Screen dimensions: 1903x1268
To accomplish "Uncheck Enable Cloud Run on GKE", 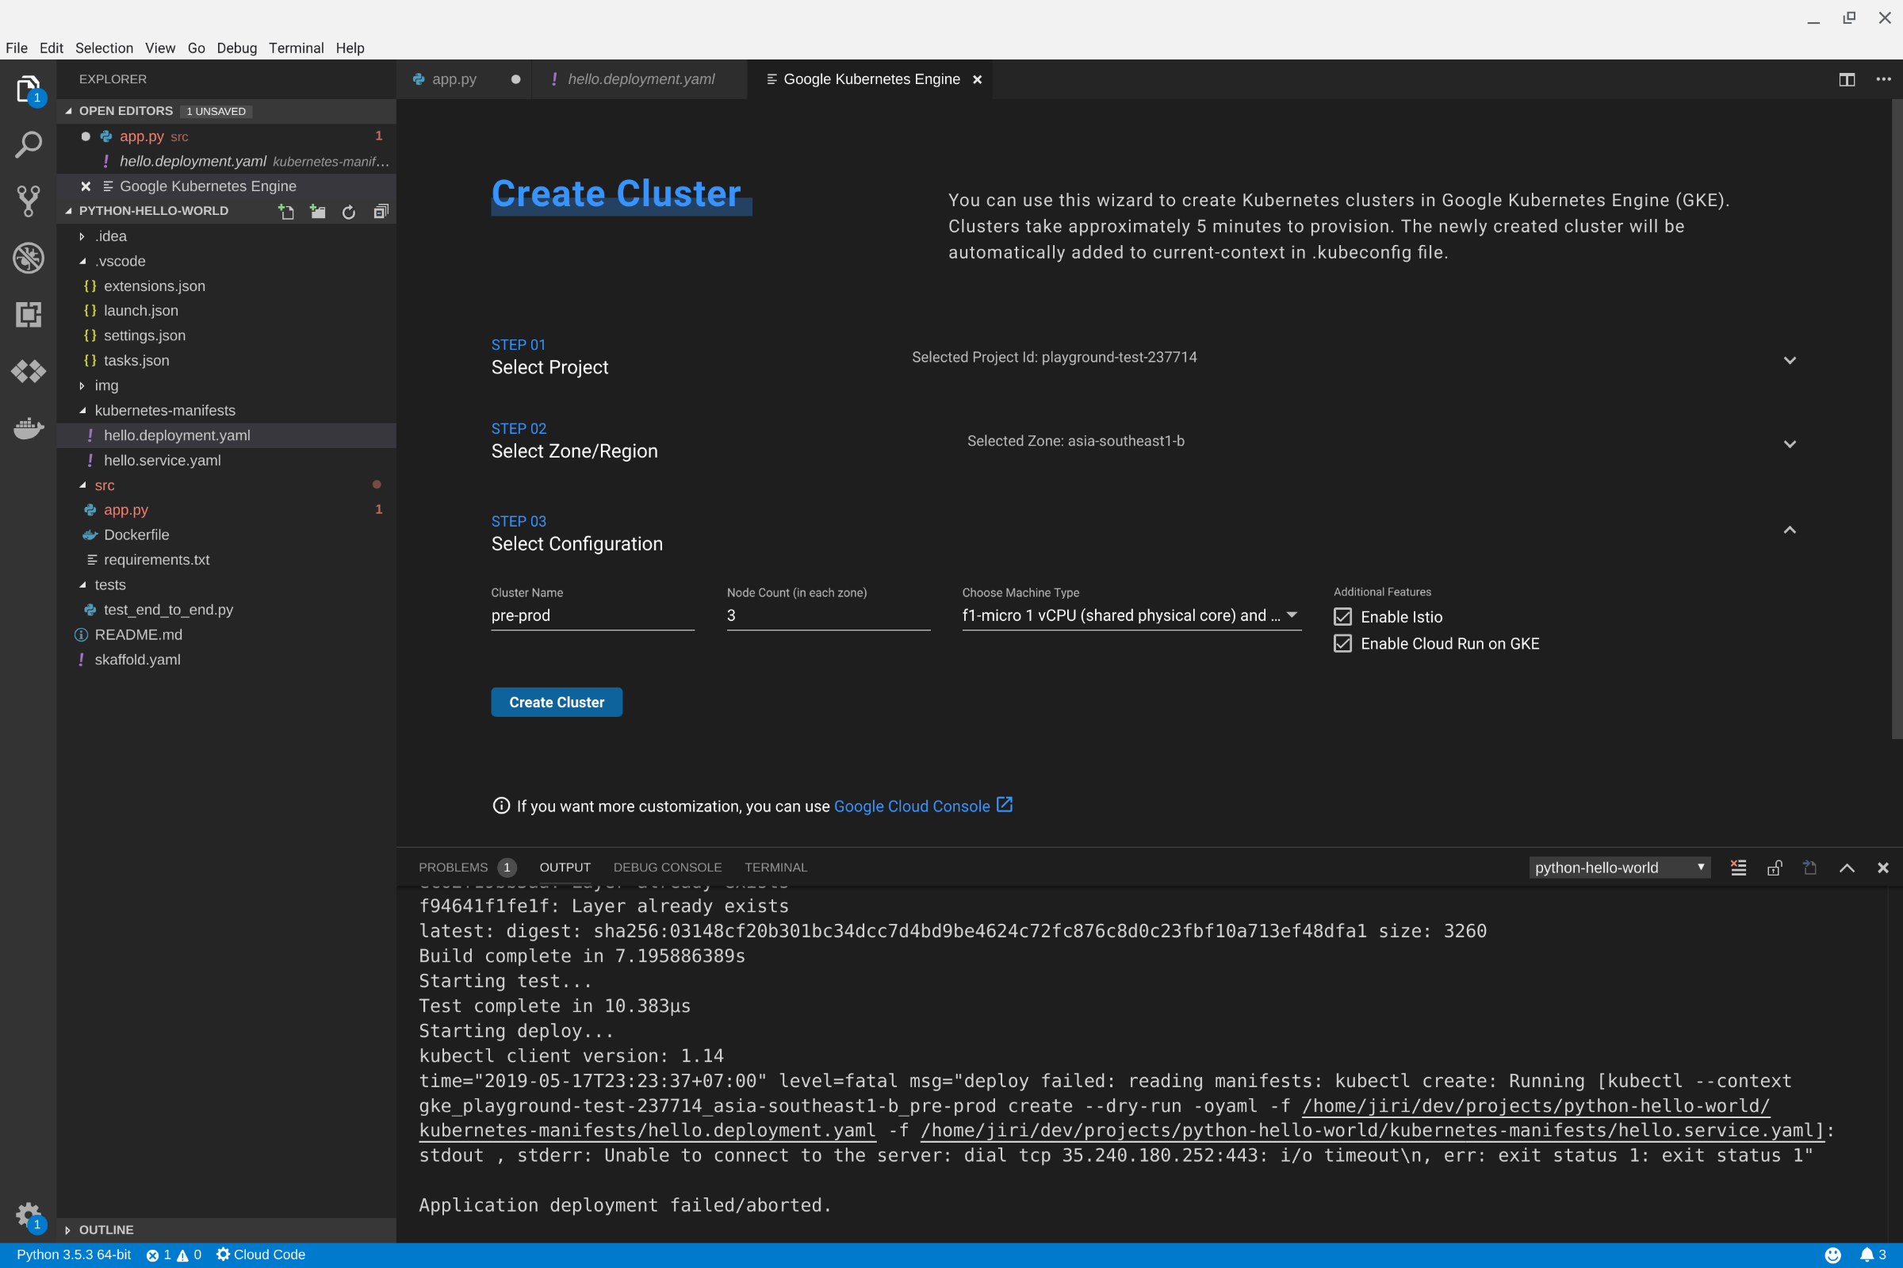I will 1342,643.
